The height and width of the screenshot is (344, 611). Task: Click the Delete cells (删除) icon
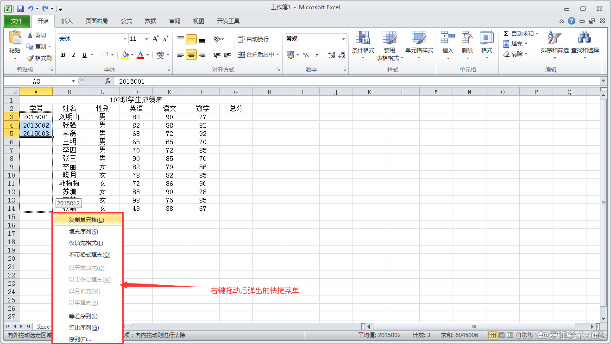pos(467,37)
